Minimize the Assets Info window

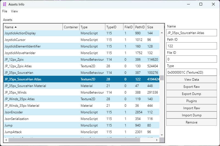pos(188,4)
